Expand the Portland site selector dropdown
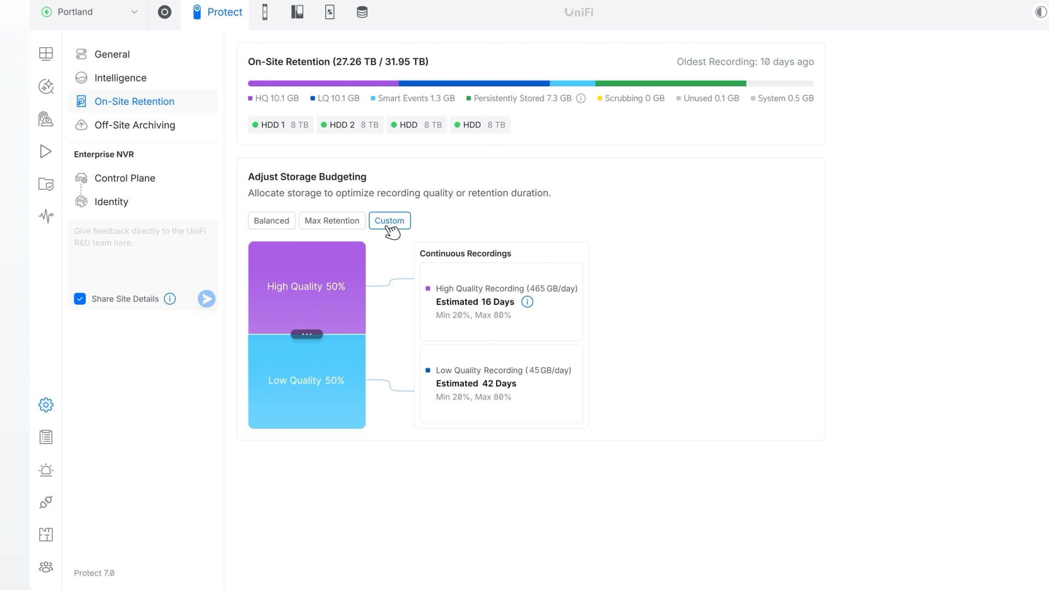Viewport: 1049px width, 590px height. [87, 11]
